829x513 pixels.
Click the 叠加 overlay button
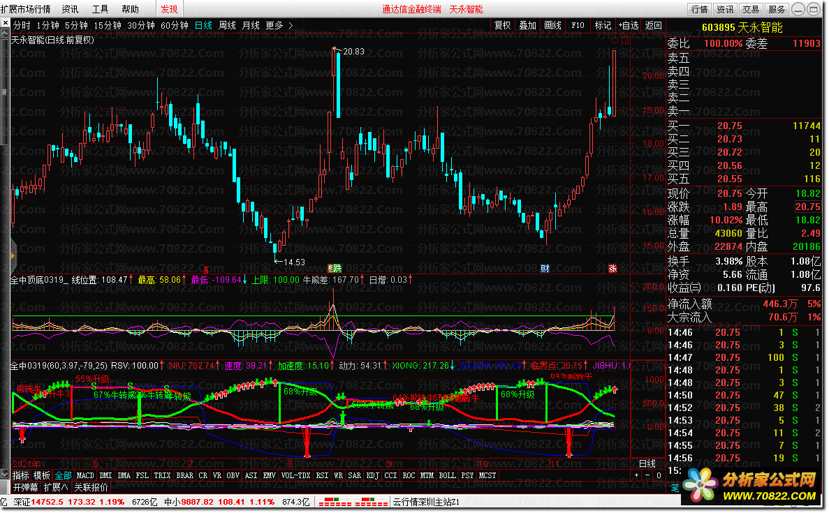[528, 25]
